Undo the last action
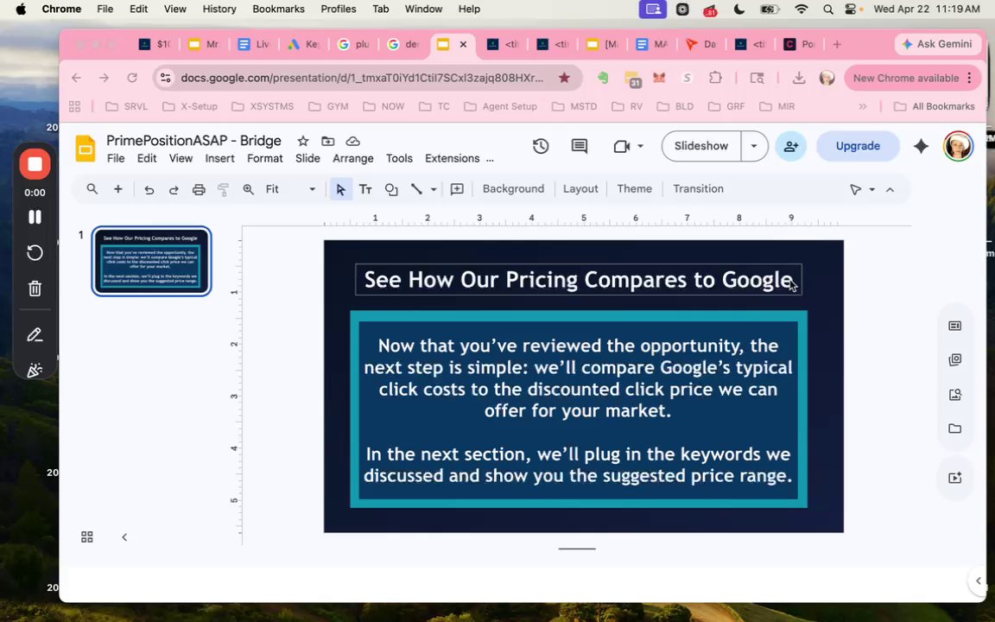Screen dimensions: 995x622 pos(149,189)
